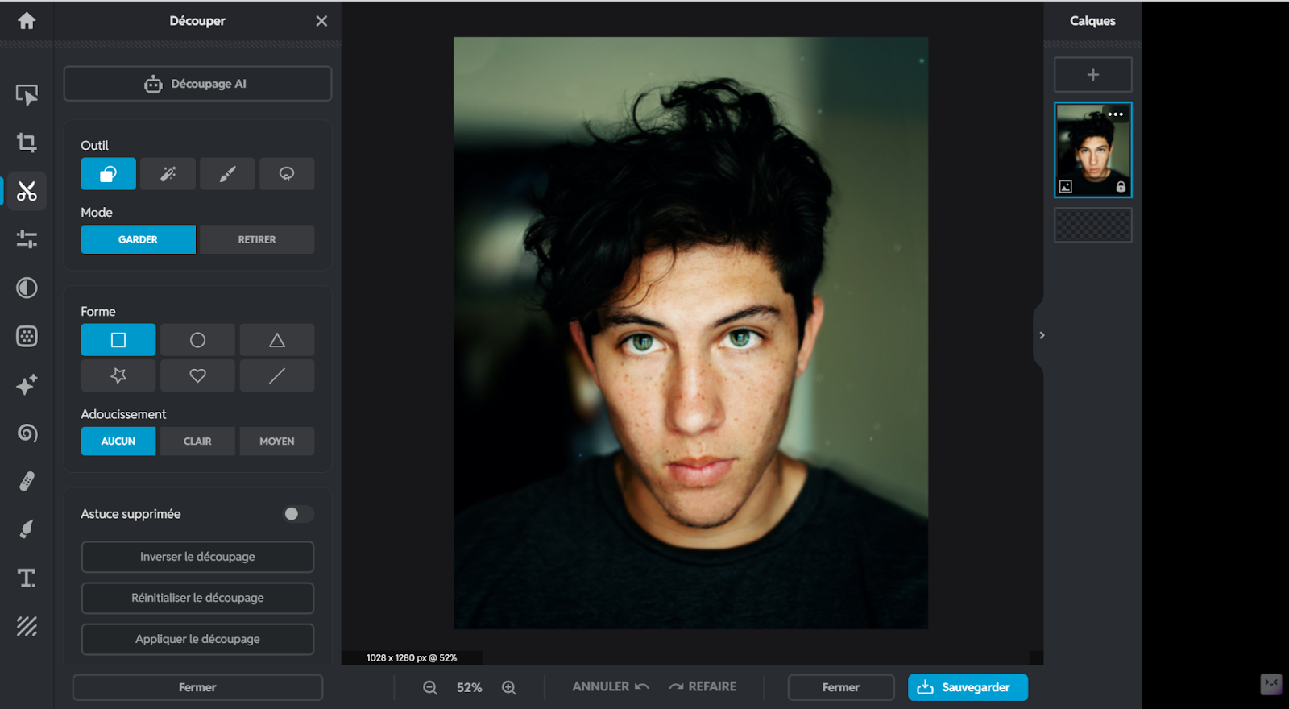Screen dimensions: 1289x709
Task: Pick the square shape
Action: (118, 340)
